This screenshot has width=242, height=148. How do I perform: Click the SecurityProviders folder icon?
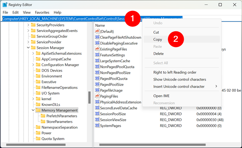point(33,25)
